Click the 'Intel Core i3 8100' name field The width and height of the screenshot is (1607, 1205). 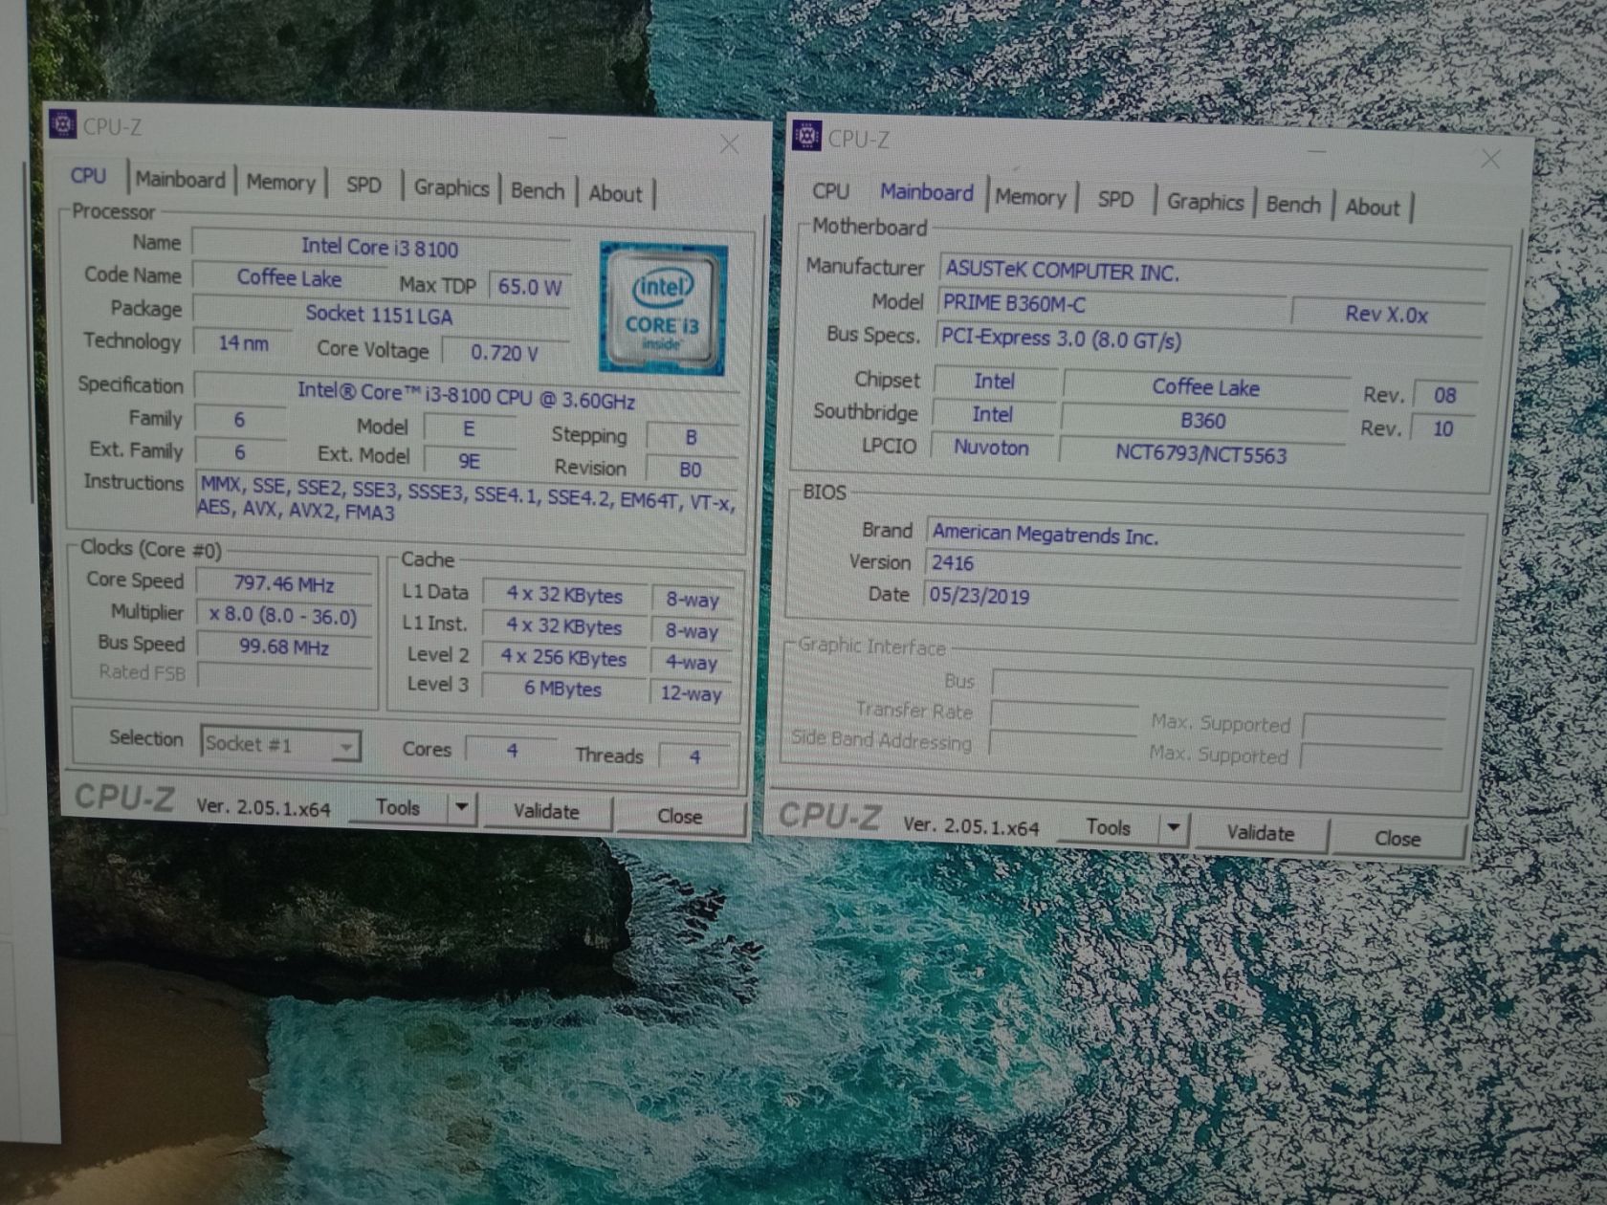pos(381,248)
